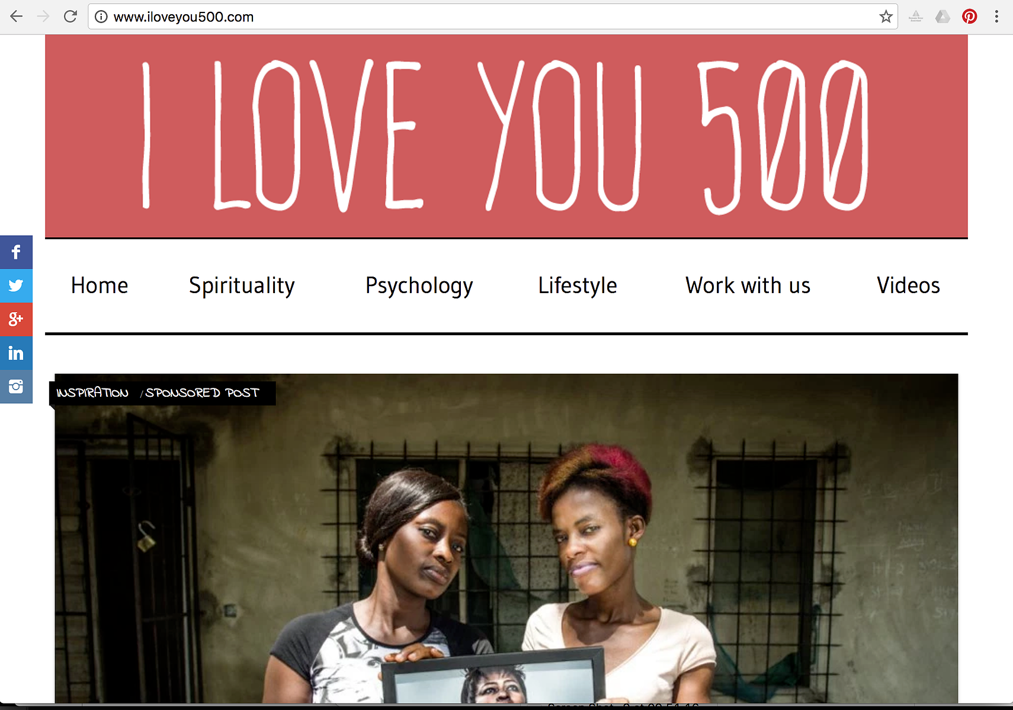Screen dimensions: 1013x710
Task: Open the Home menu item
Action: [x=100, y=285]
